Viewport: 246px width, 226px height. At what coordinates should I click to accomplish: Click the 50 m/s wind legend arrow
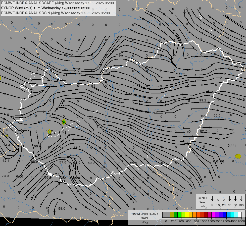point(235,199)
